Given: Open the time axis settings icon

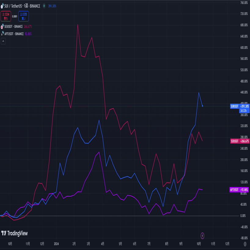Looking at the screenshot, I should (x=245, y=244).
